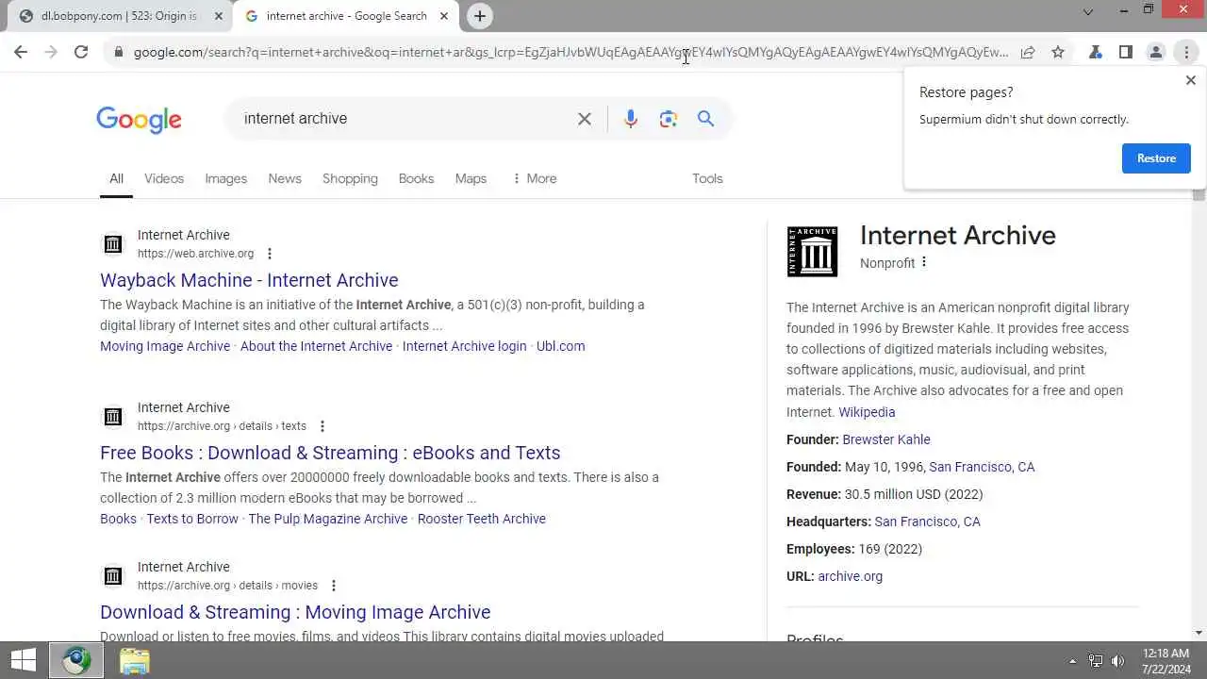The image size is (1207, 679).
Task: Switch to Images results
Action: pos(226,178)
